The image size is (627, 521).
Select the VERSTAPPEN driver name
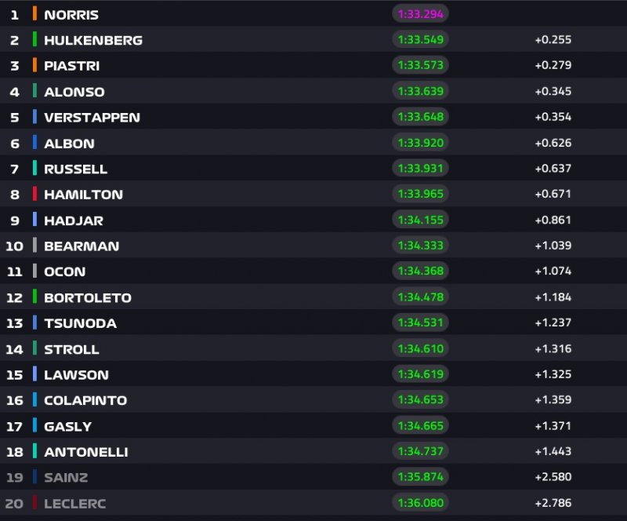coord(92,118)
